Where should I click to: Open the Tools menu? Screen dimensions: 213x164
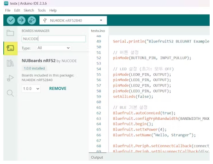[42, 10]
